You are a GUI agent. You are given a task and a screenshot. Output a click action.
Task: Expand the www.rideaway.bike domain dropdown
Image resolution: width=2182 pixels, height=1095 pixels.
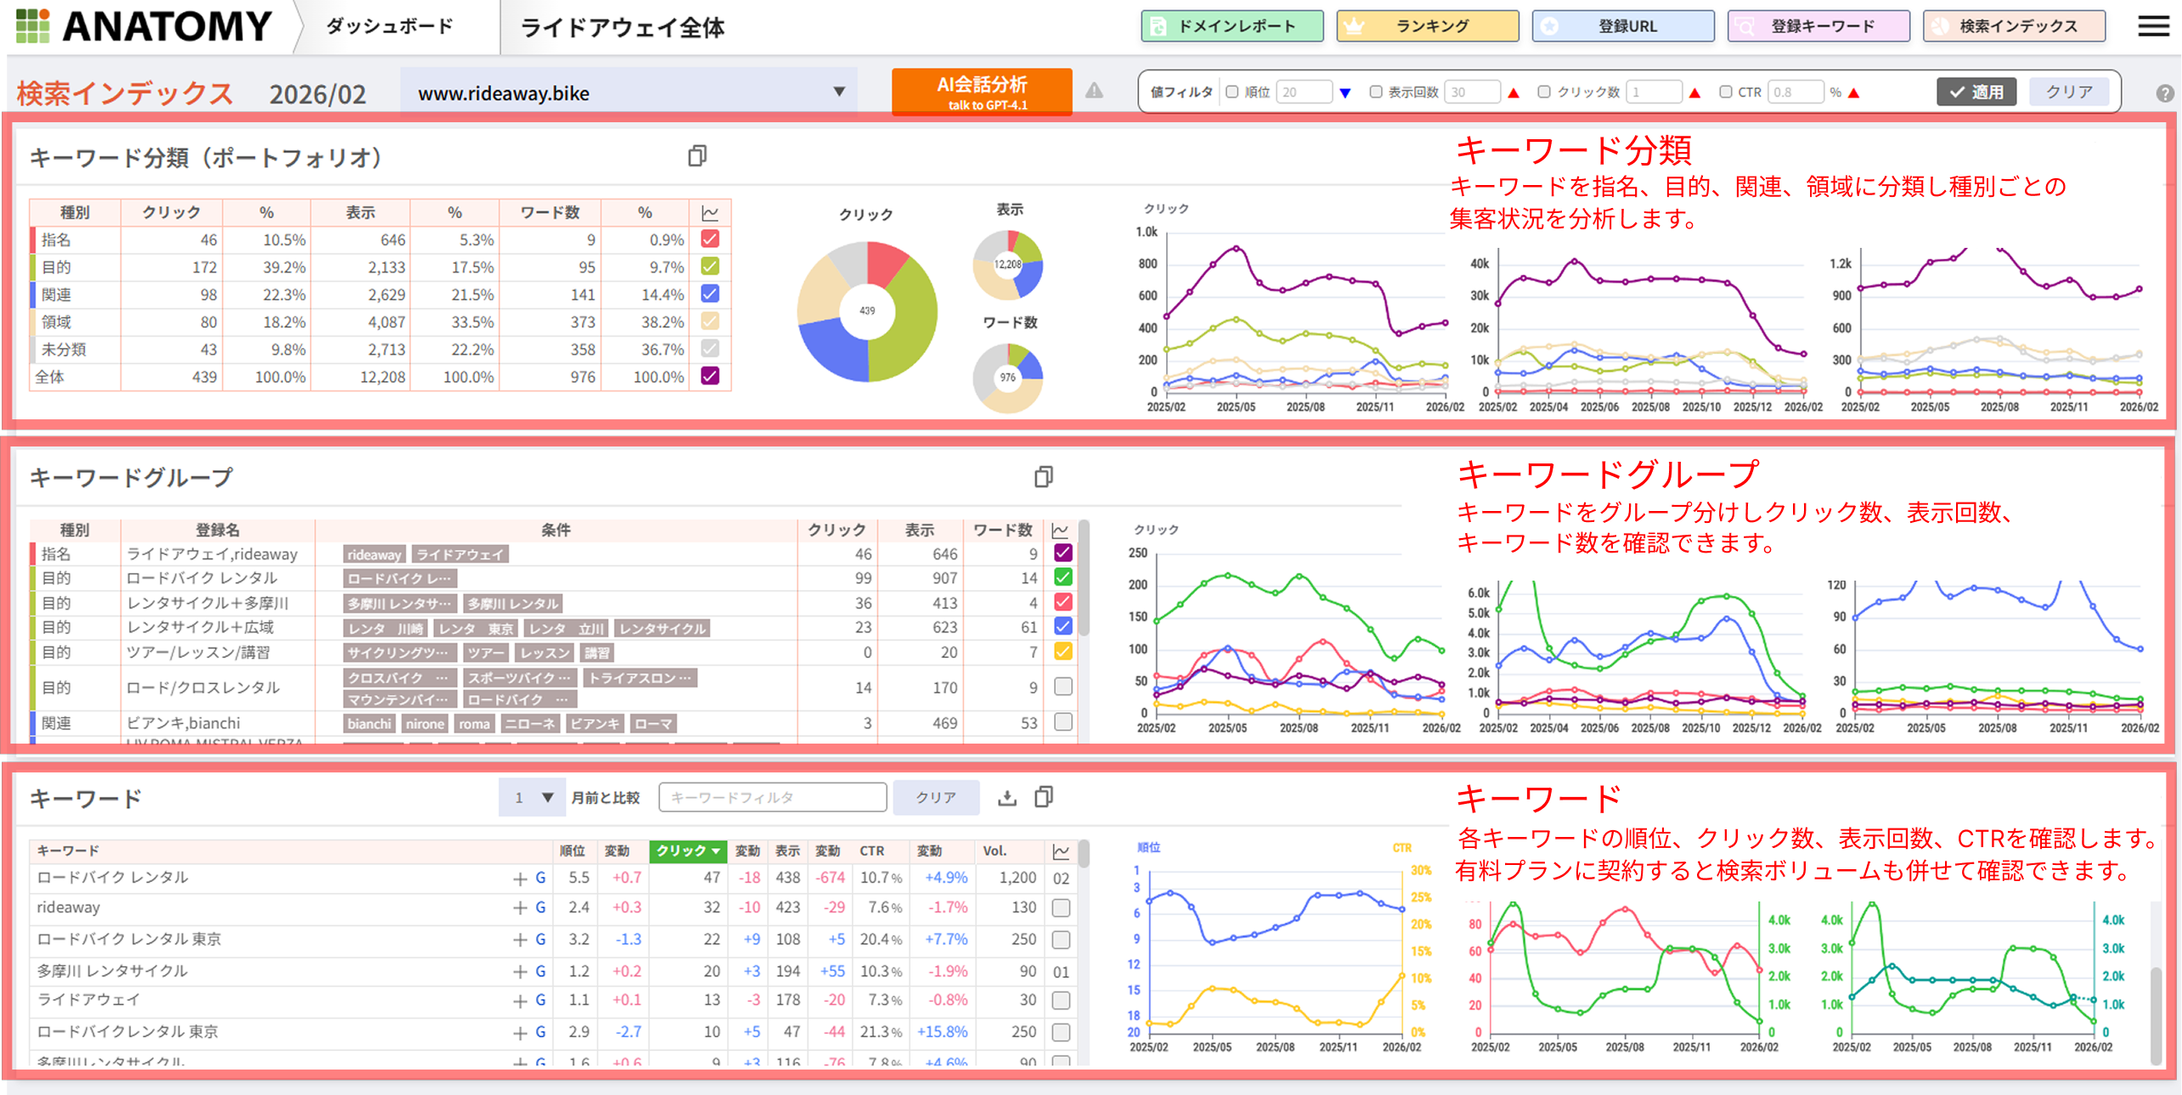point(838,92)
